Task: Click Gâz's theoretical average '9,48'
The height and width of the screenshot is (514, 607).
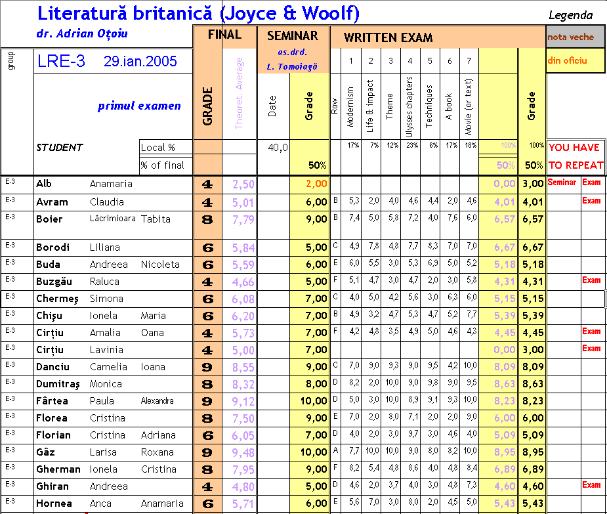Action: coord(243,453)
